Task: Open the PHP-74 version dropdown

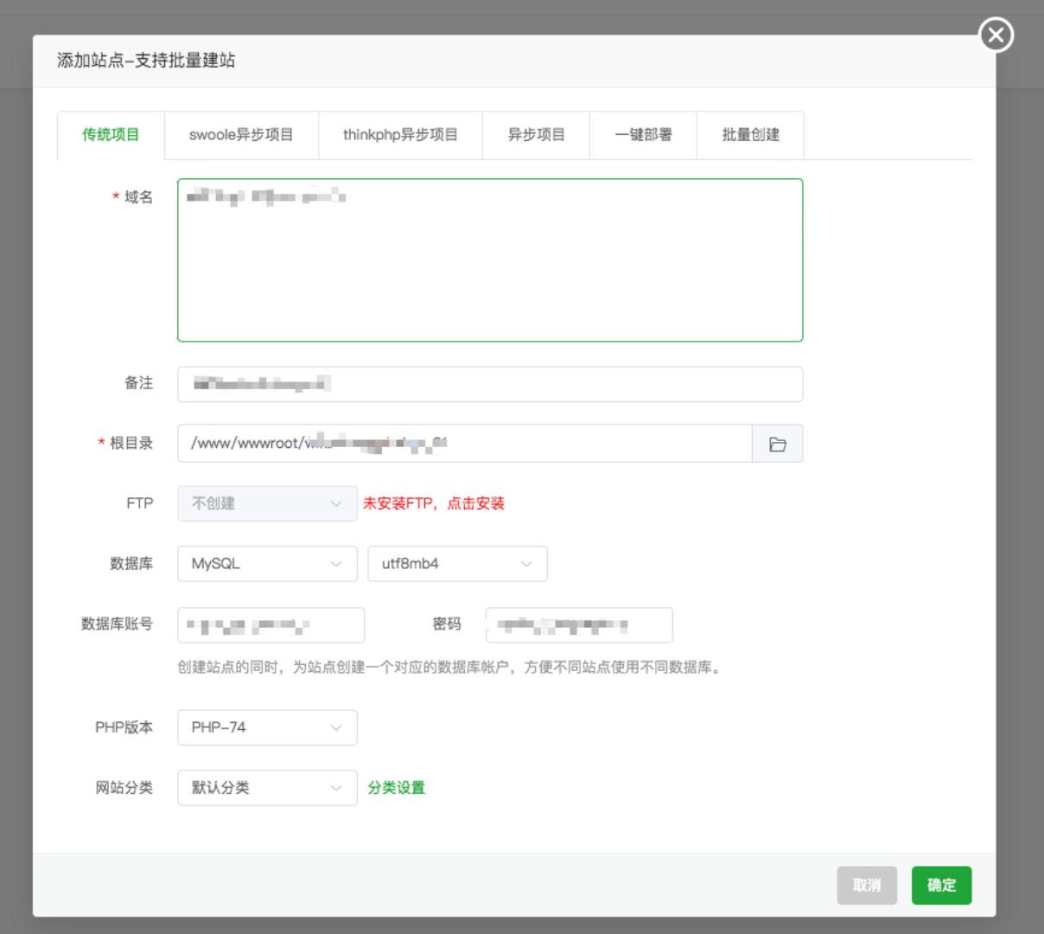Action: (267, 727)
